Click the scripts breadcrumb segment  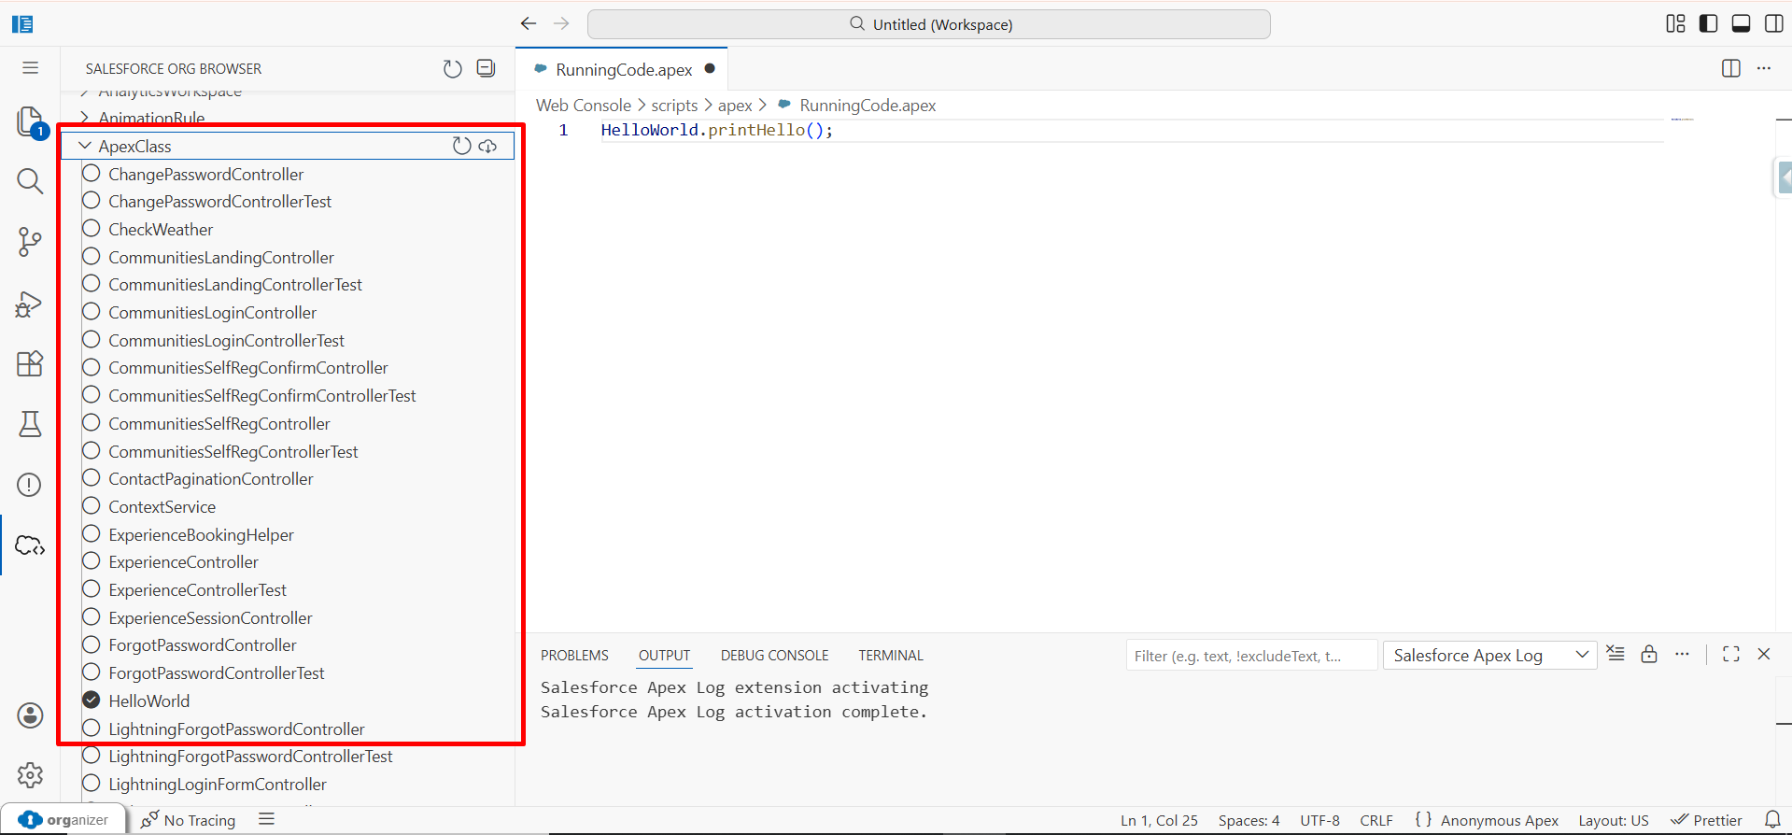click(674, 106)
